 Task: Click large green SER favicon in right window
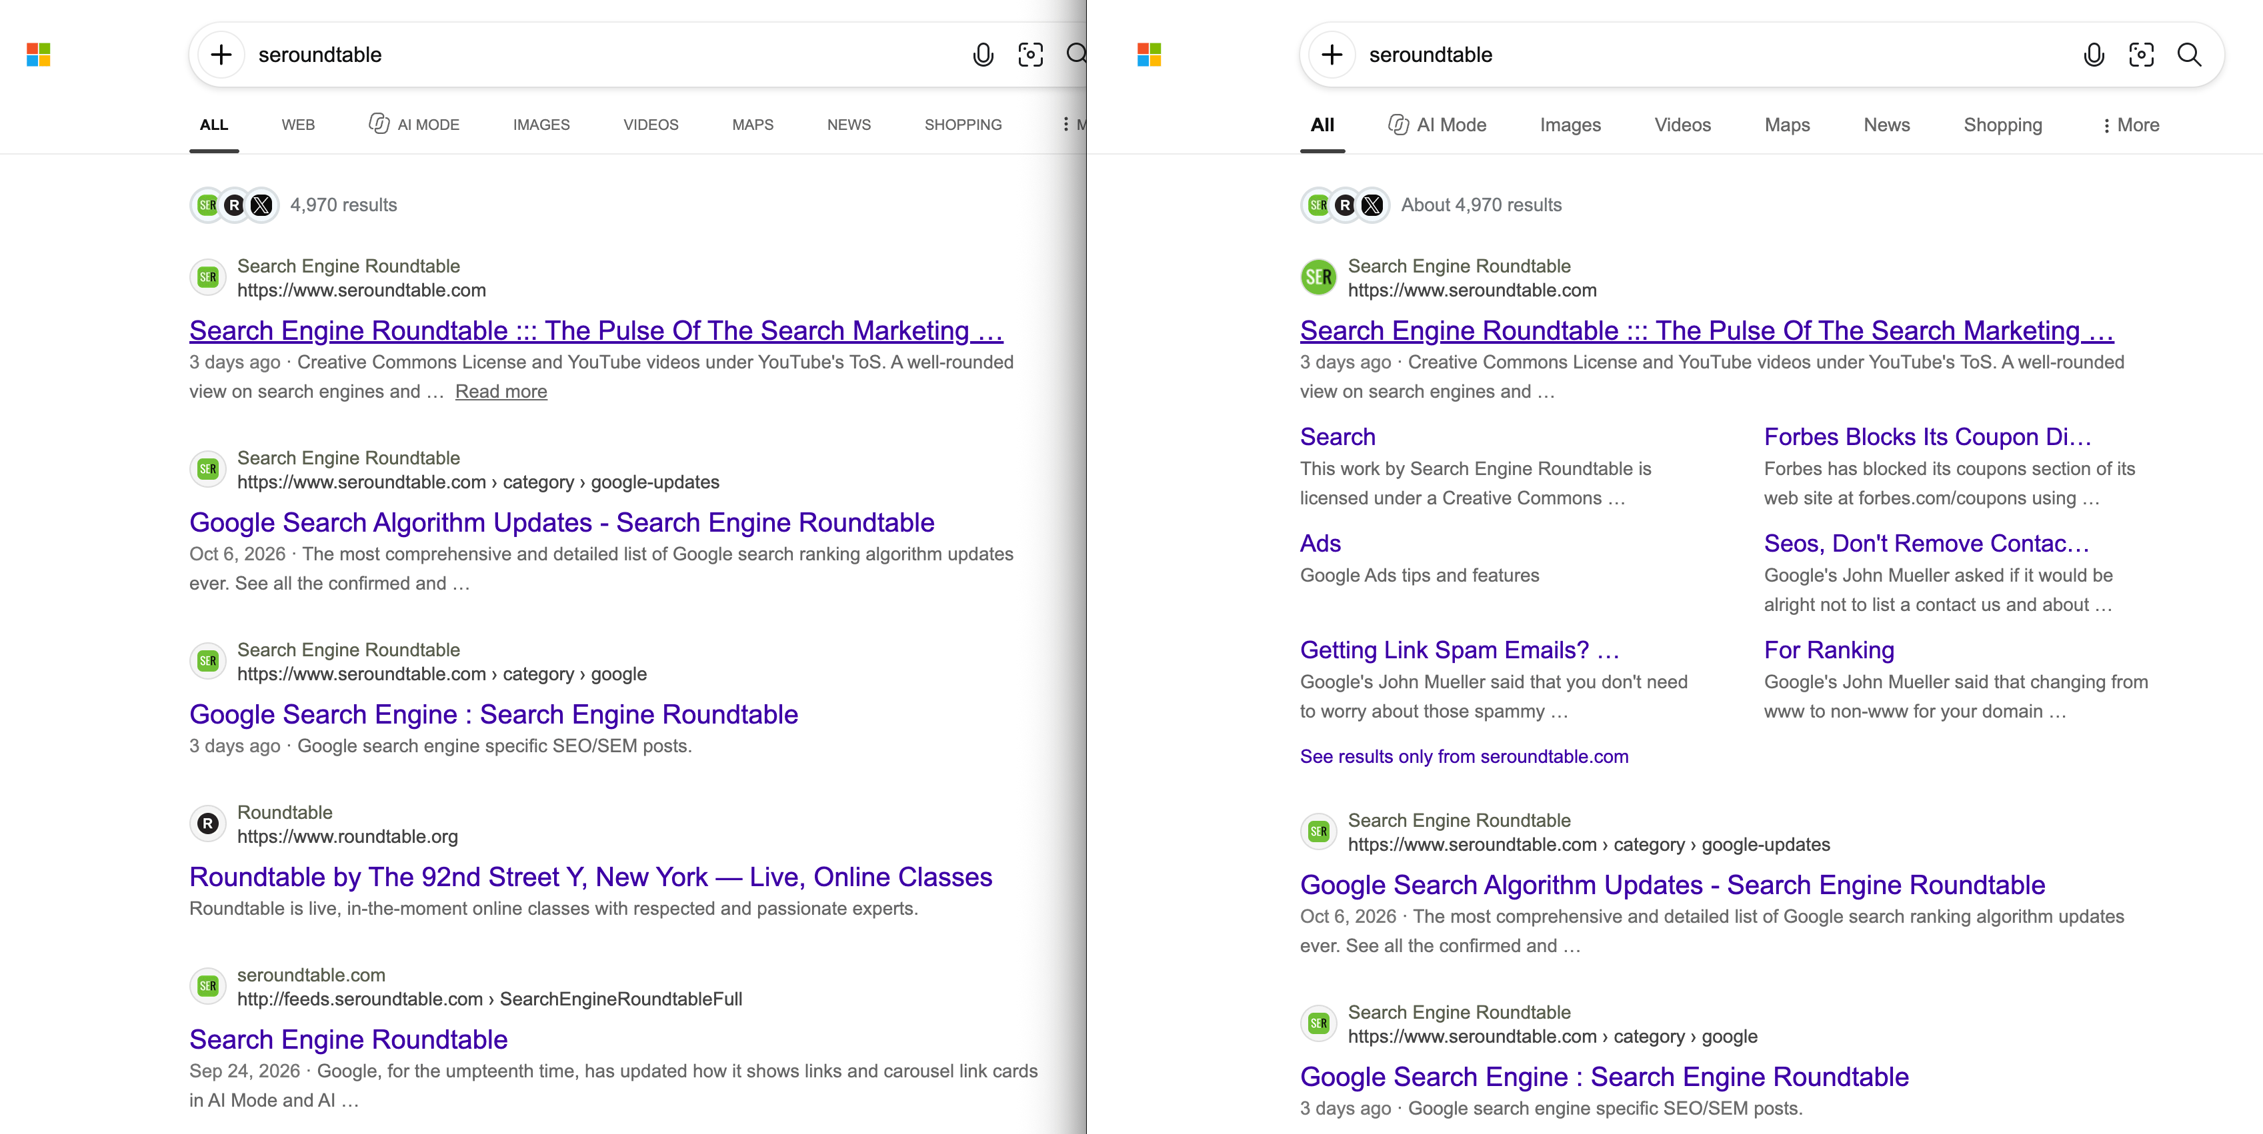1319,279
